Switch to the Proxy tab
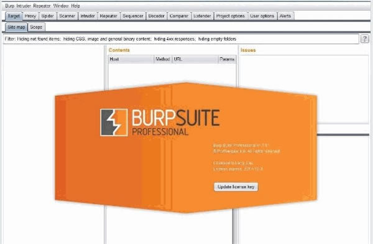The image size is (373, 244). click(30, 16)
